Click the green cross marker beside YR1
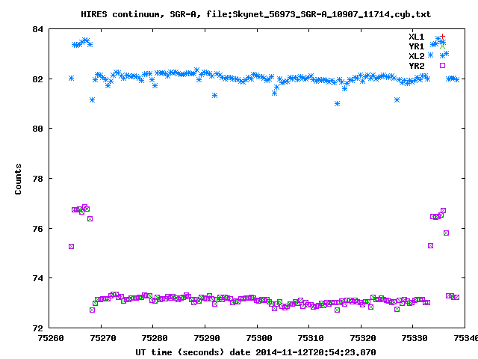478x359 pixels. (x=443, y=46)
